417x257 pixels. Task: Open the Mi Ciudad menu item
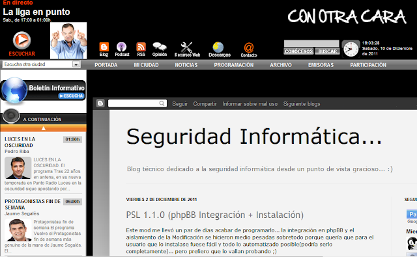click(x=146, y=65)
